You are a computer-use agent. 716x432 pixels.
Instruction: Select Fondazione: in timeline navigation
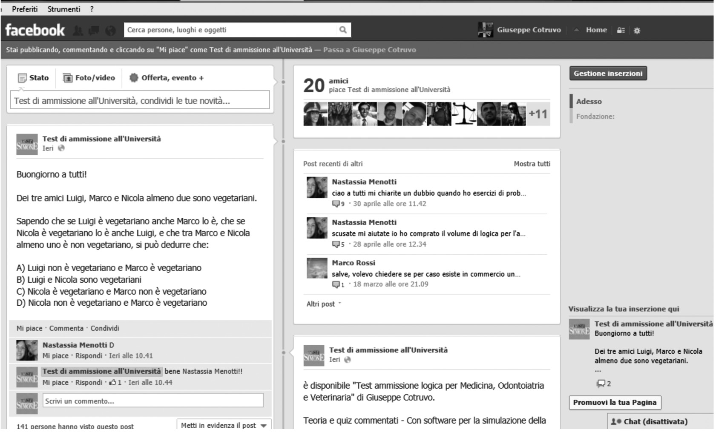click(x=595, y=117)
